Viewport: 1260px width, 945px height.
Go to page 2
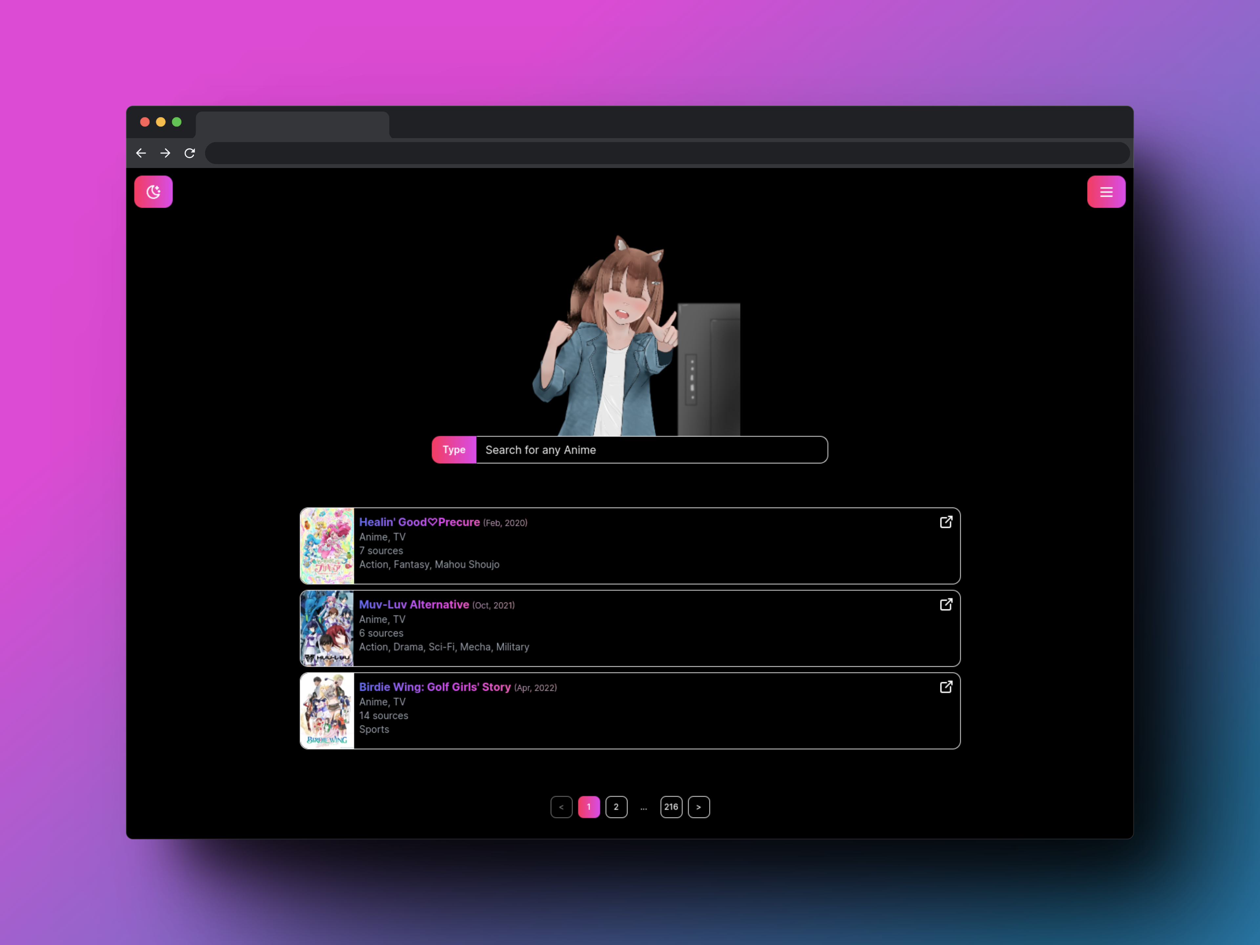point(616,807)
